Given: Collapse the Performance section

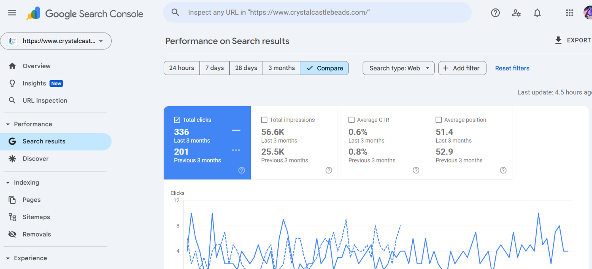Looking at the screenshot, I should tap(8, 124).
